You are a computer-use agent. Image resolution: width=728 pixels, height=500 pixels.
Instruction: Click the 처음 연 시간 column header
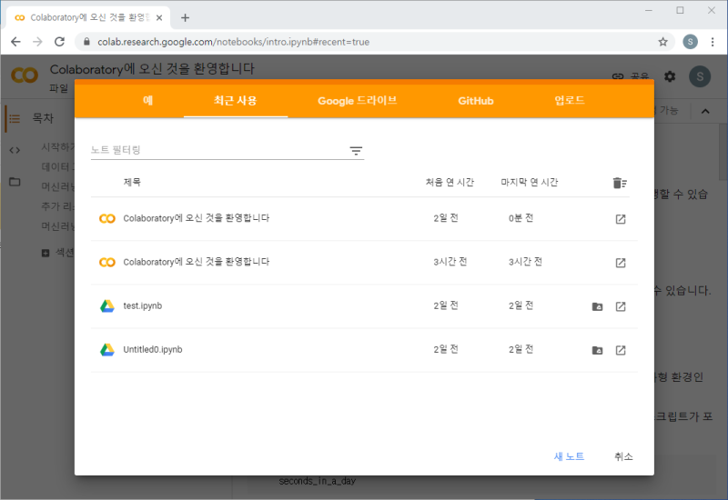tap(450, 183)
